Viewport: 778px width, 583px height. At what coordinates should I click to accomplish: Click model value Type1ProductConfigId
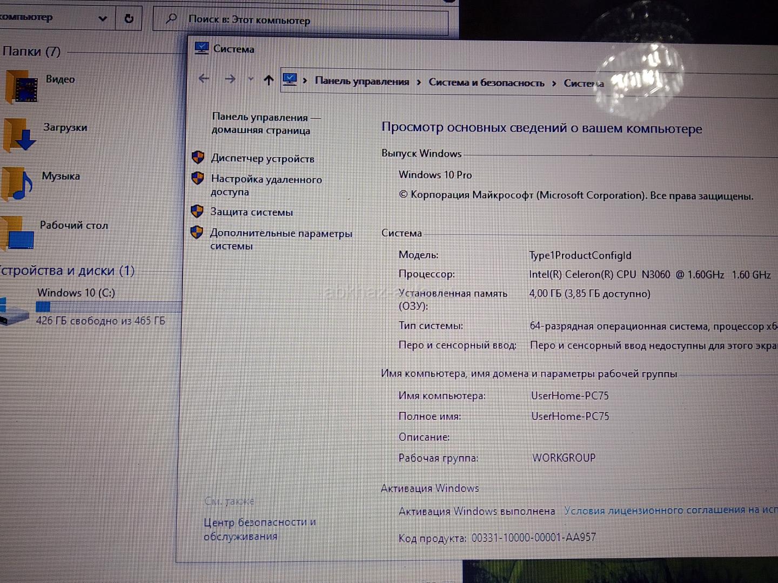[580, 255]
